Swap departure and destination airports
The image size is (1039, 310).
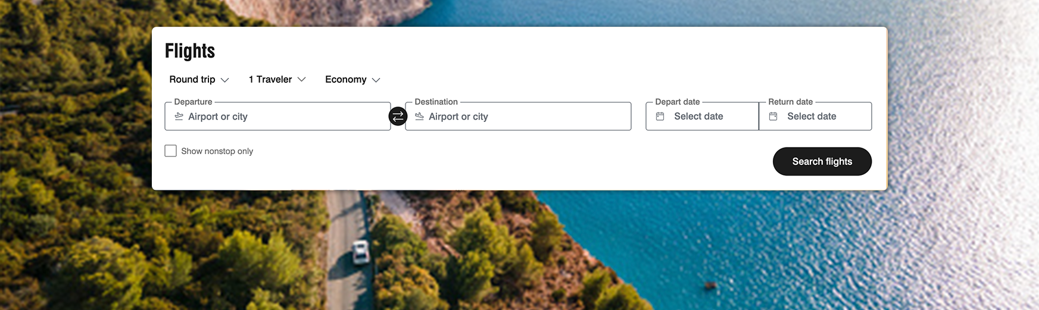click(398, 116)
